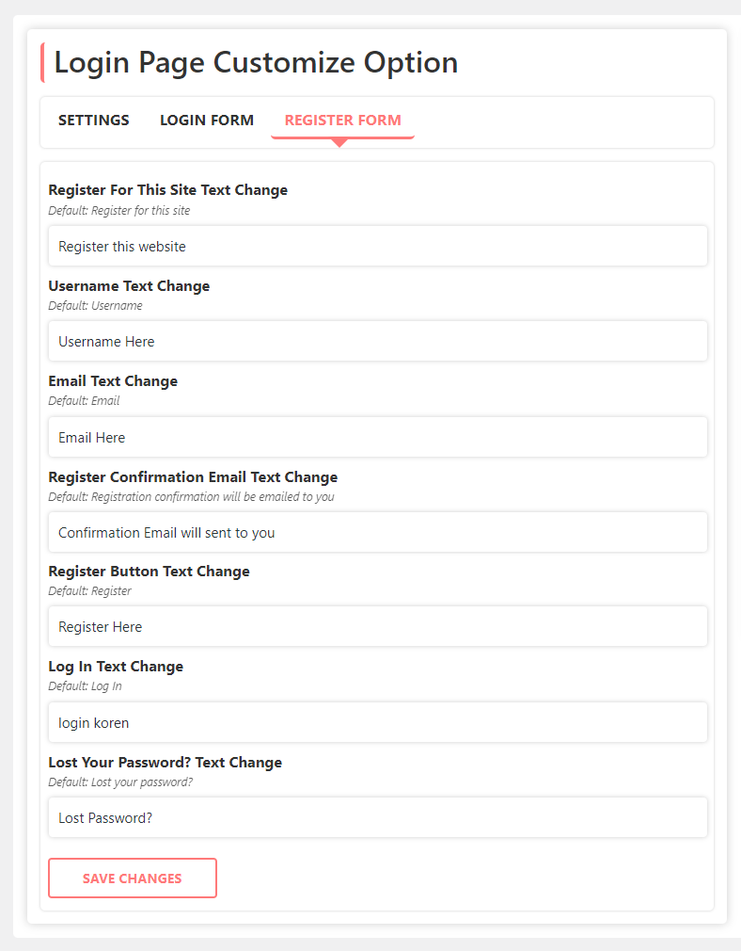The height and width of the screenshot is (951, 741).
Task: Focus the 'Confirmation Email will sent to you' field
Action: click(x=377, y=533)
